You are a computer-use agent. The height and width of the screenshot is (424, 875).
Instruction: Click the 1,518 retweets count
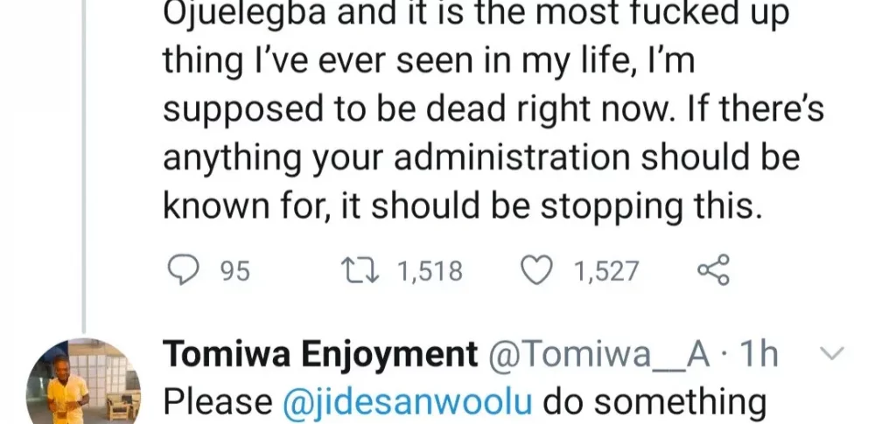tap(430, 272)
